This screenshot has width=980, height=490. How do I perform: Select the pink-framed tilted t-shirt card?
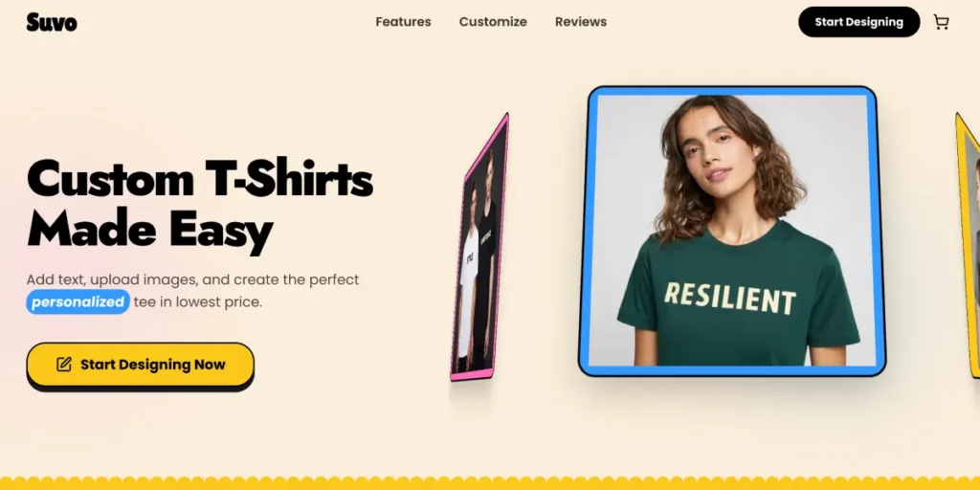[479, 247]
